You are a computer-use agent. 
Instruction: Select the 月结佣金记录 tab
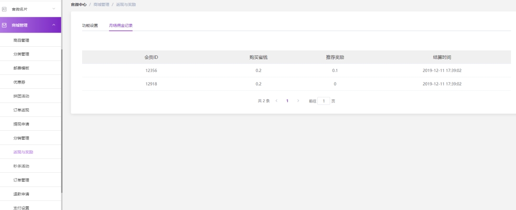coord(120,25)
